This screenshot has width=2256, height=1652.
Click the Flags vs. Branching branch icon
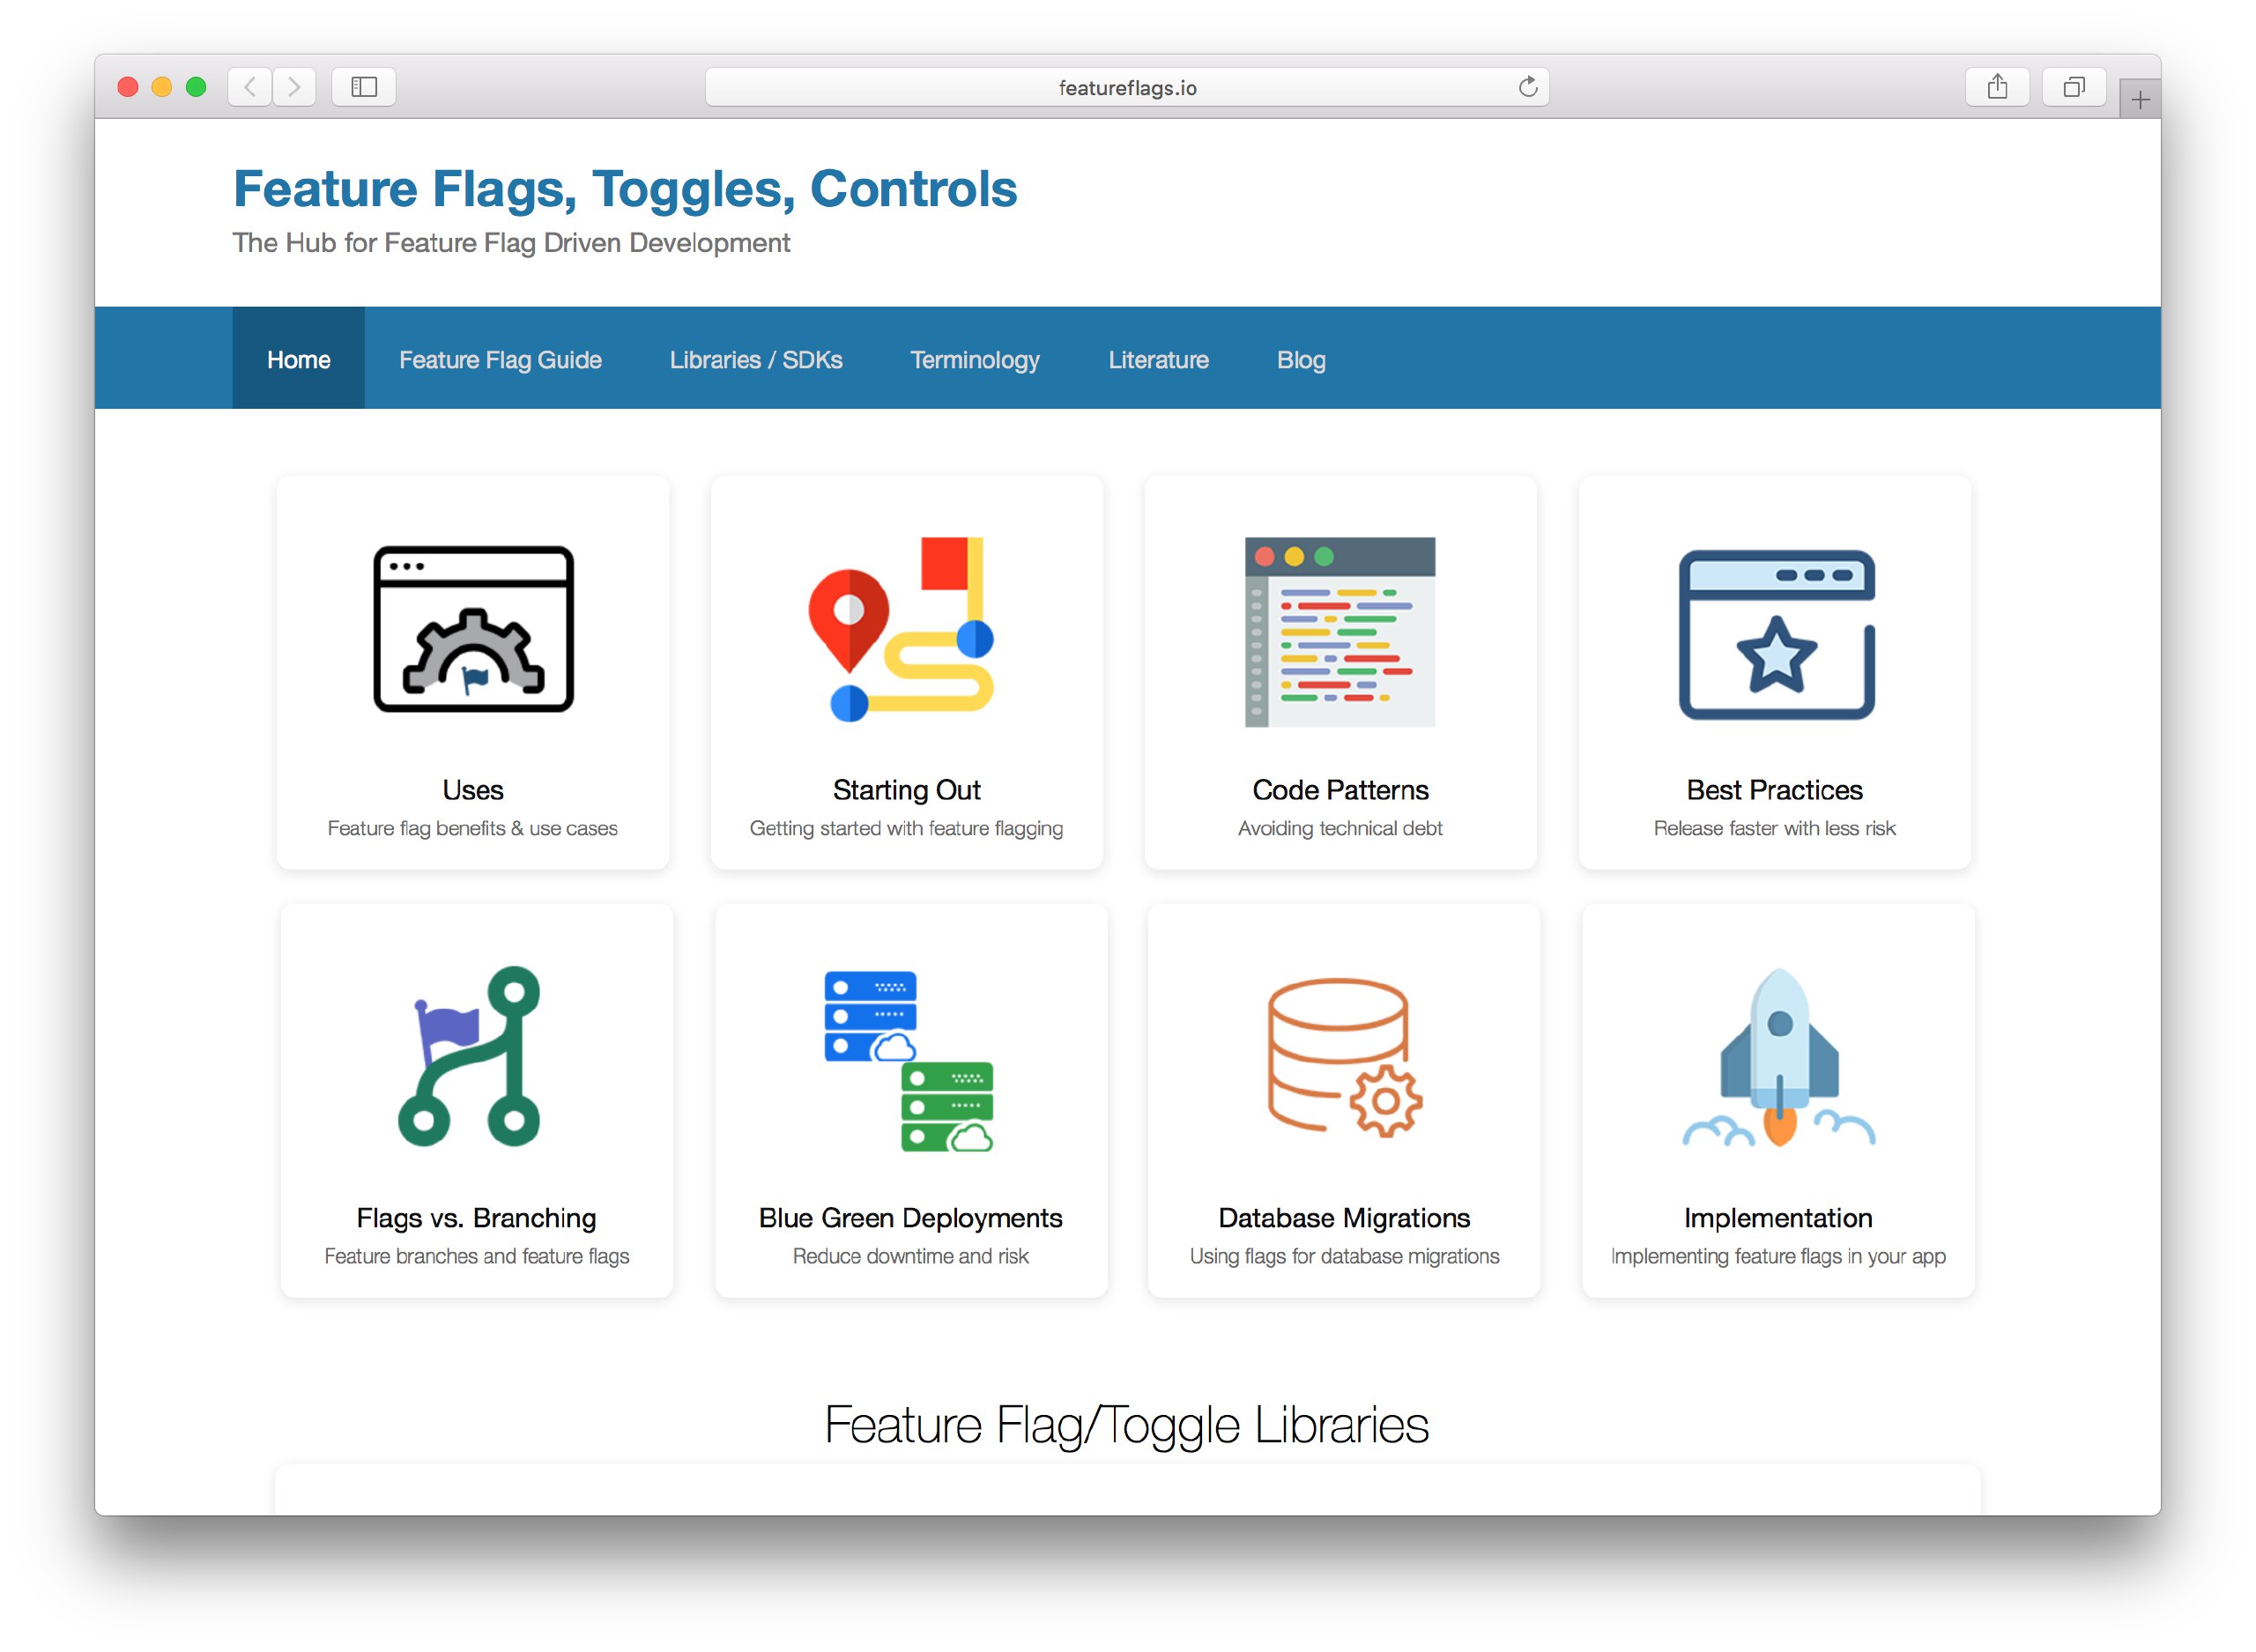coord(469,1056)
